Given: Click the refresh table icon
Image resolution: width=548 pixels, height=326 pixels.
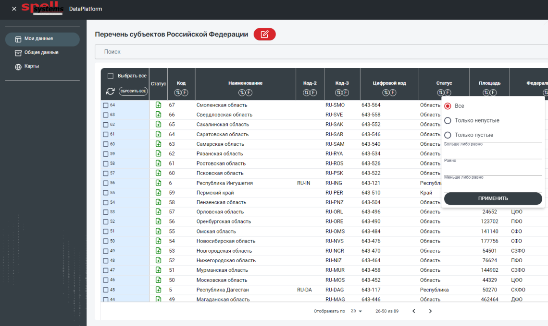Looking at the screenshot, I should pyautogui.click(x=111, y=92).
